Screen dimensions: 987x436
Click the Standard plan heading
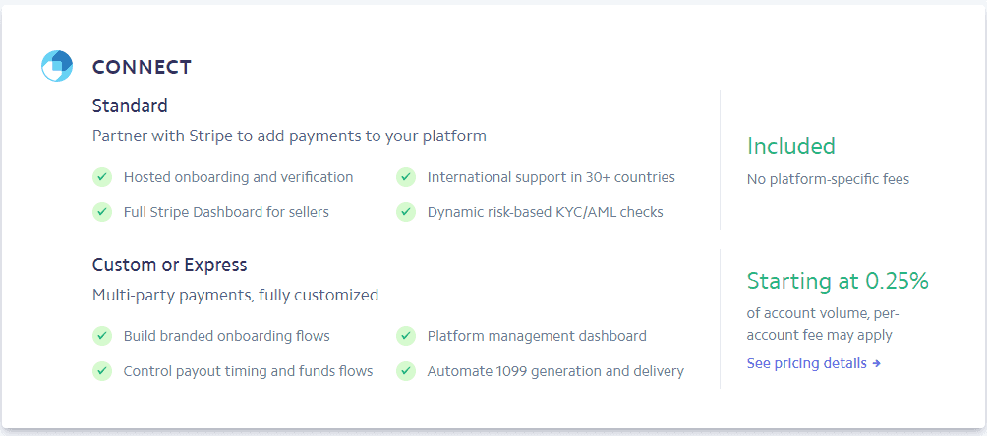(130, 105)
